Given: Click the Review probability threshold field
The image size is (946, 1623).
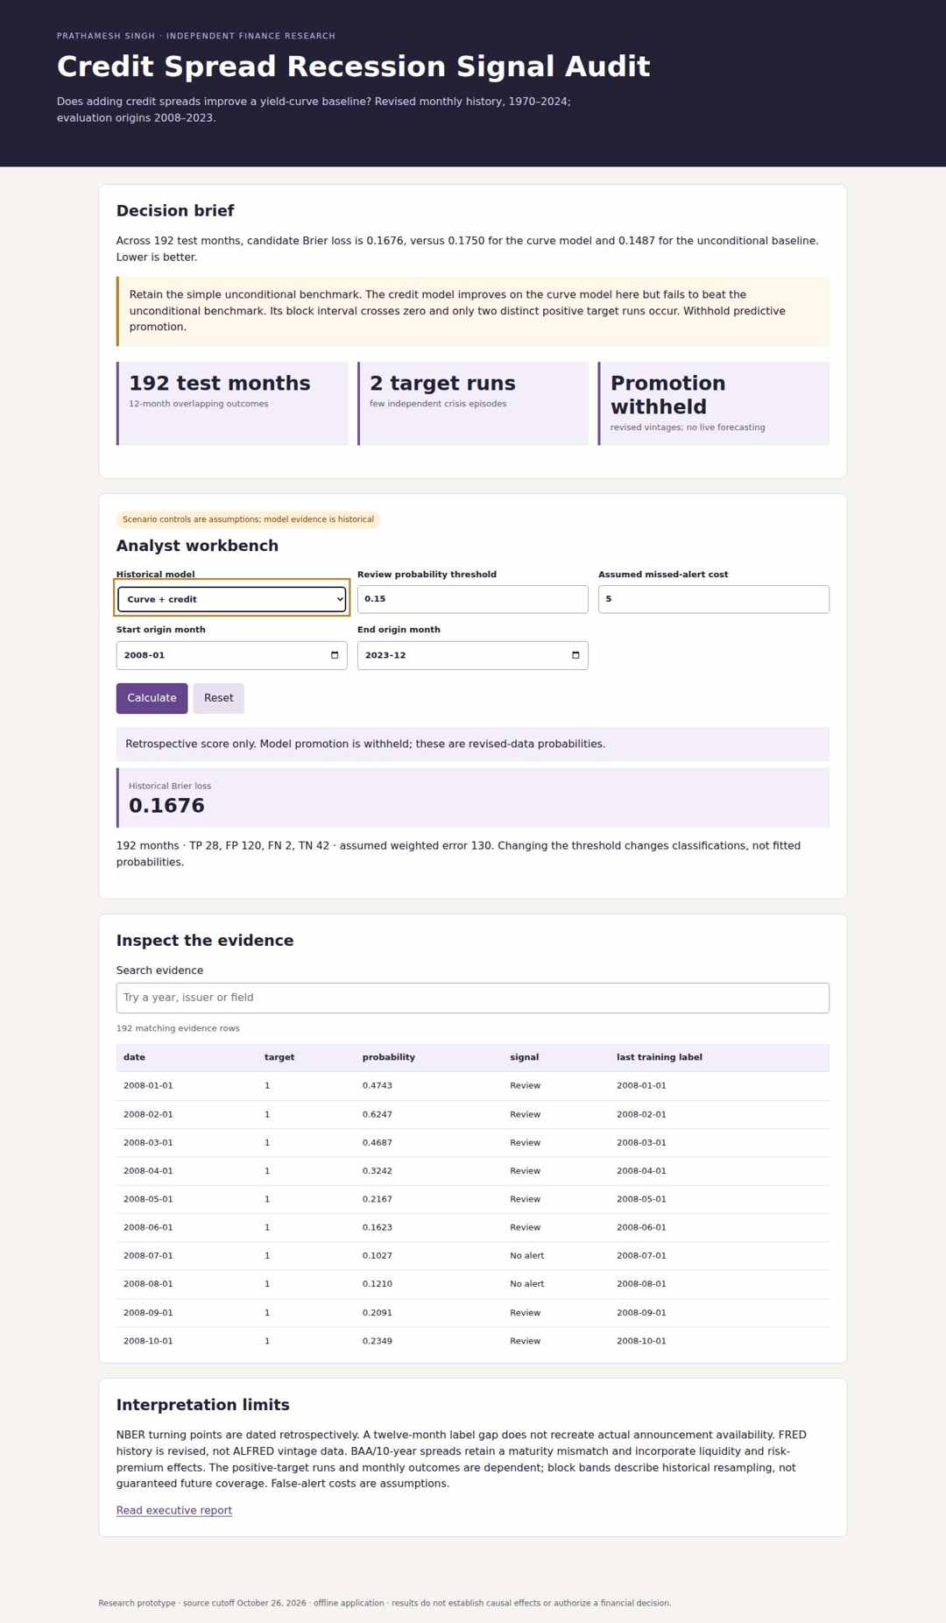Looking at the screenshot, I should tap(473, 599).
